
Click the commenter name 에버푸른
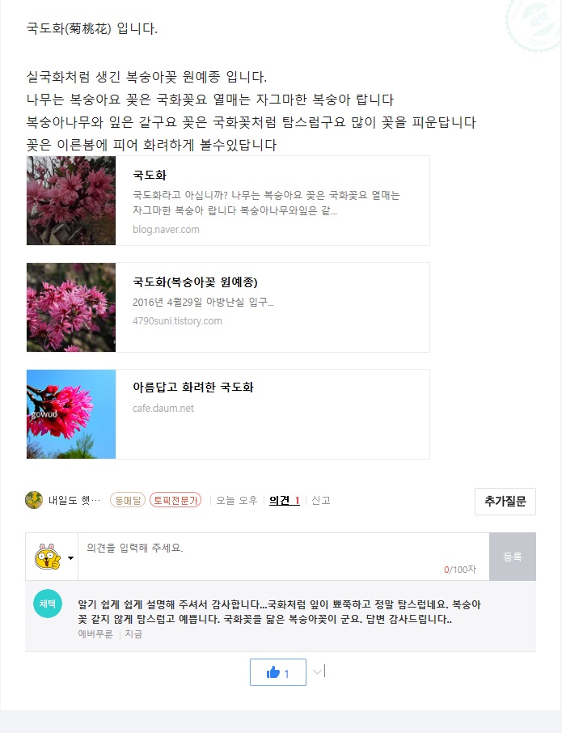(95, 634)
